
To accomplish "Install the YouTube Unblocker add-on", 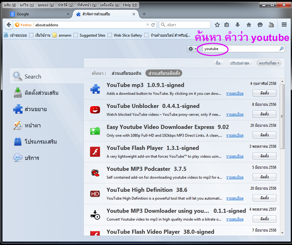I will [x=264, y=114].
